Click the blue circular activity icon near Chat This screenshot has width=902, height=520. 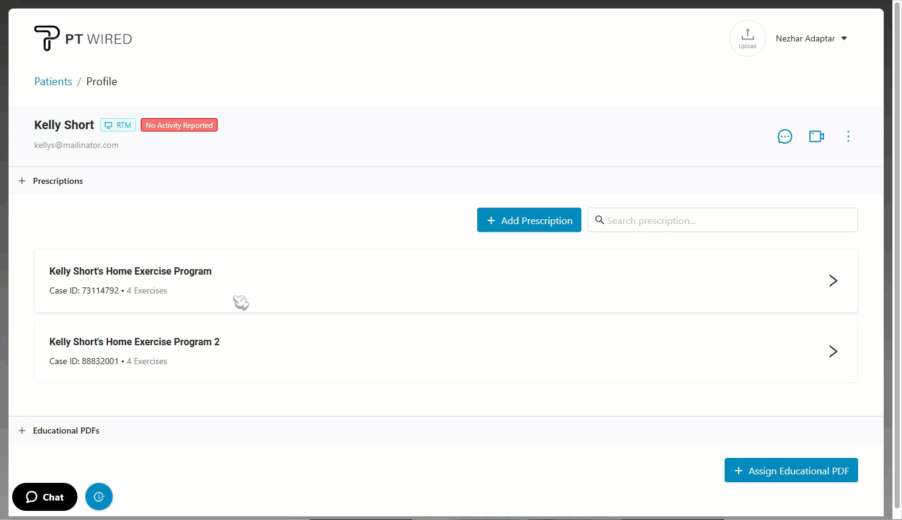tap(99, 497)
